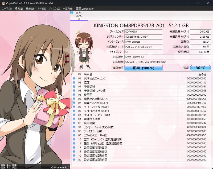Click the serial number field 50026B76857D4497
213x169 pixels.
[144, 37]
